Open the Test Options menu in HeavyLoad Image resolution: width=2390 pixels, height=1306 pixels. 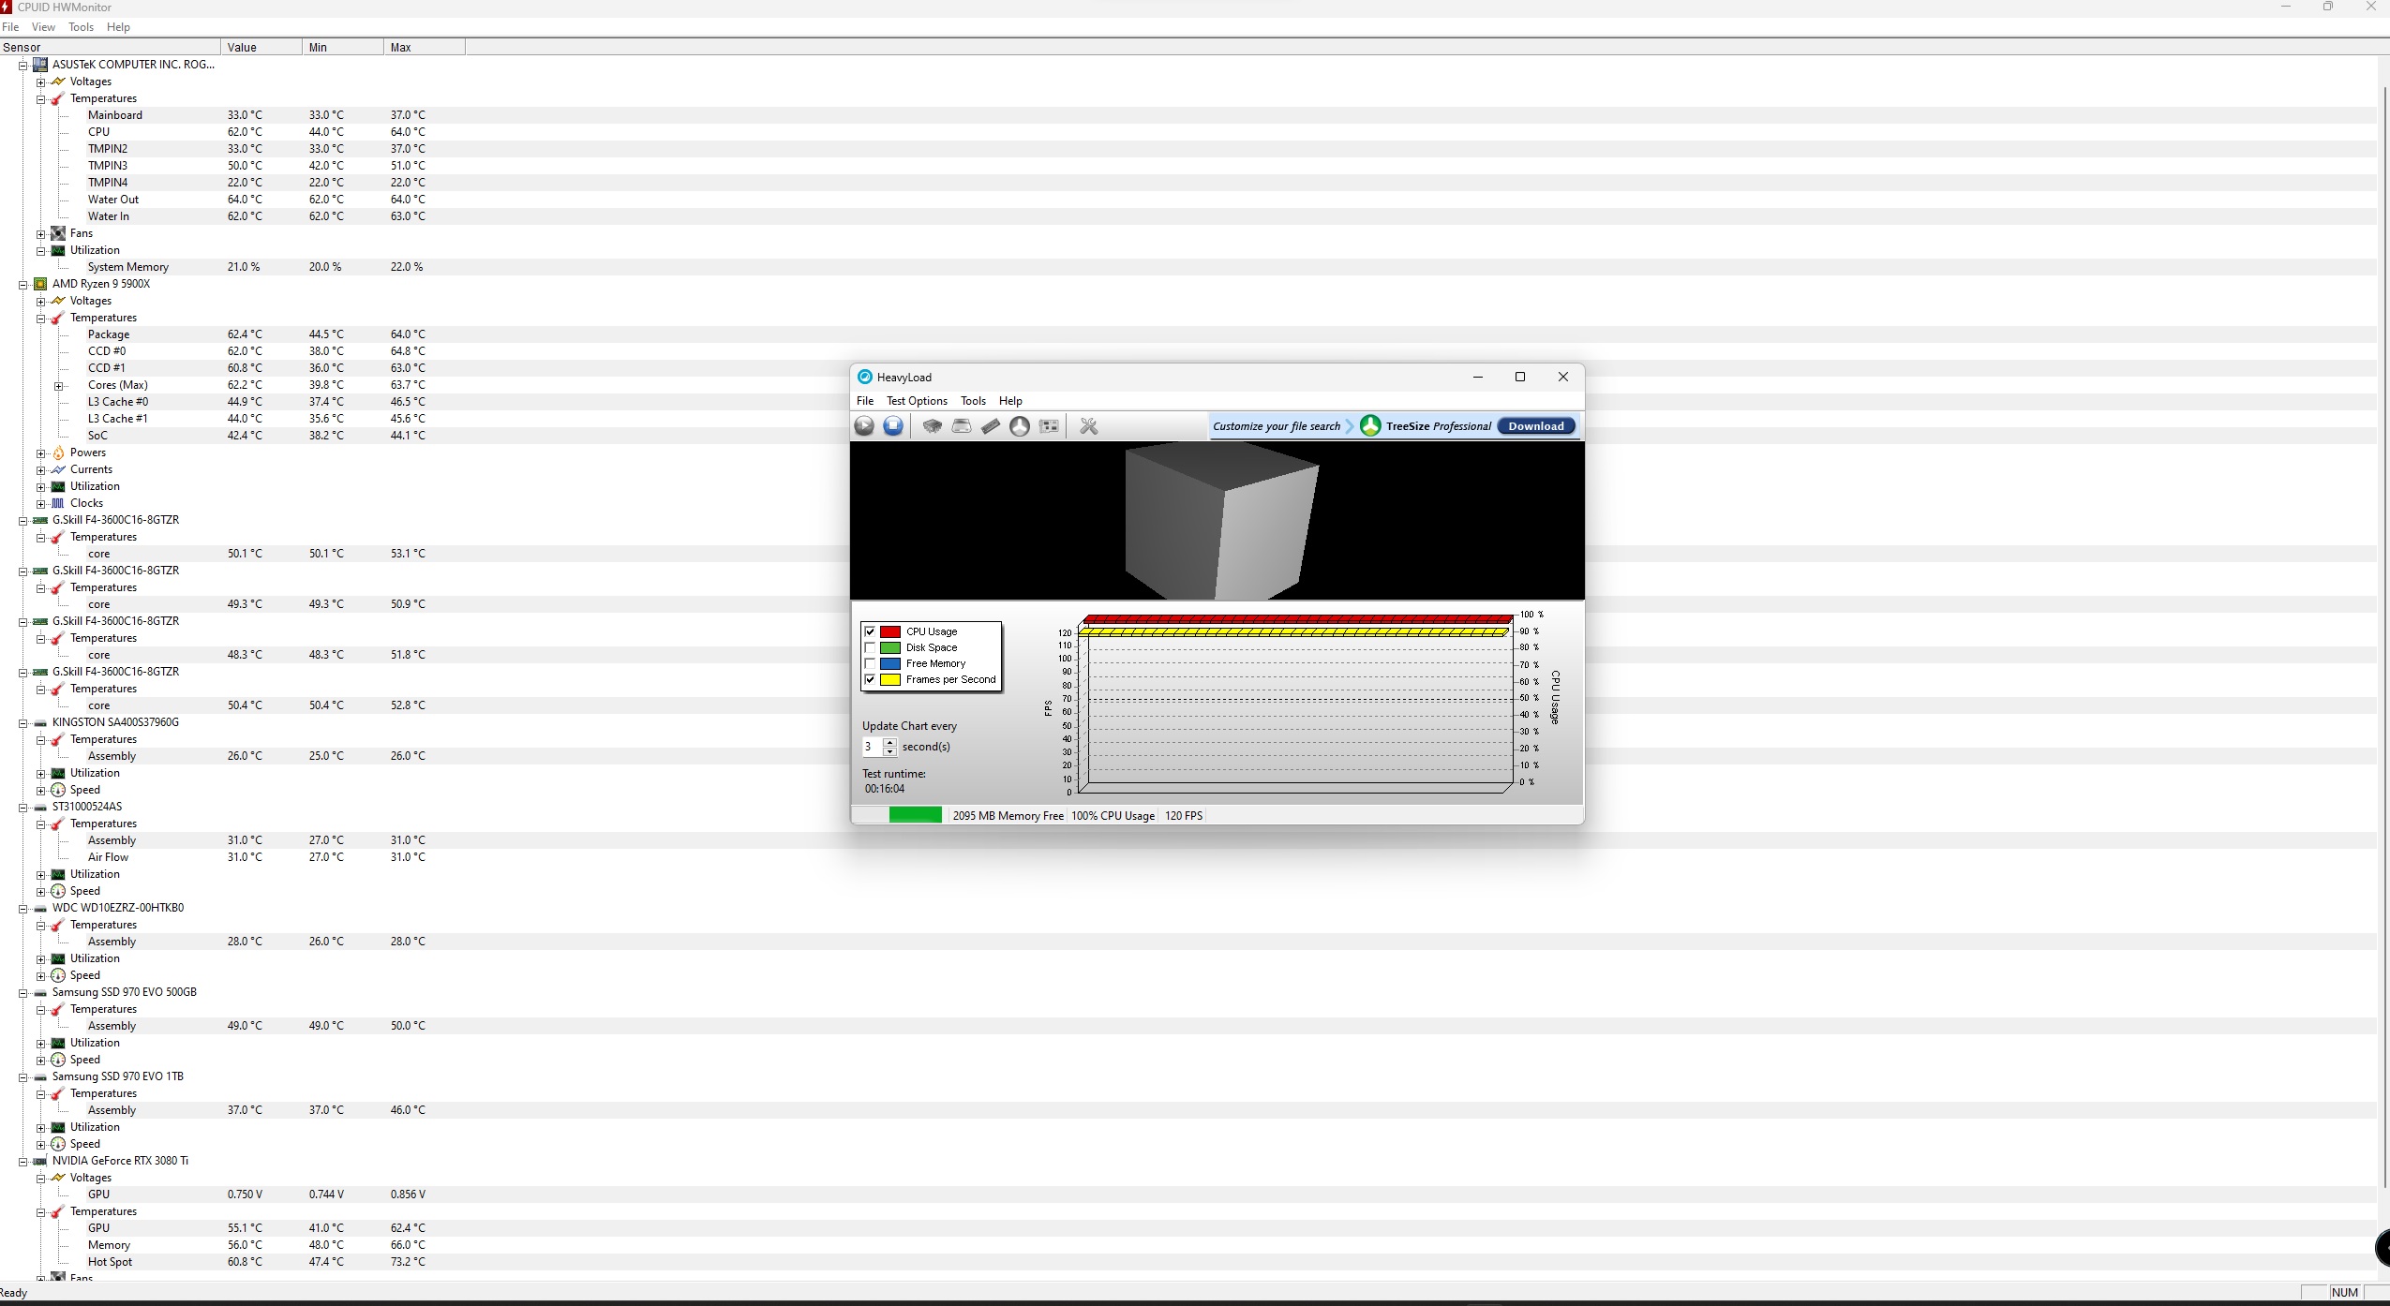pyautogui.click(x=916, y=401)
